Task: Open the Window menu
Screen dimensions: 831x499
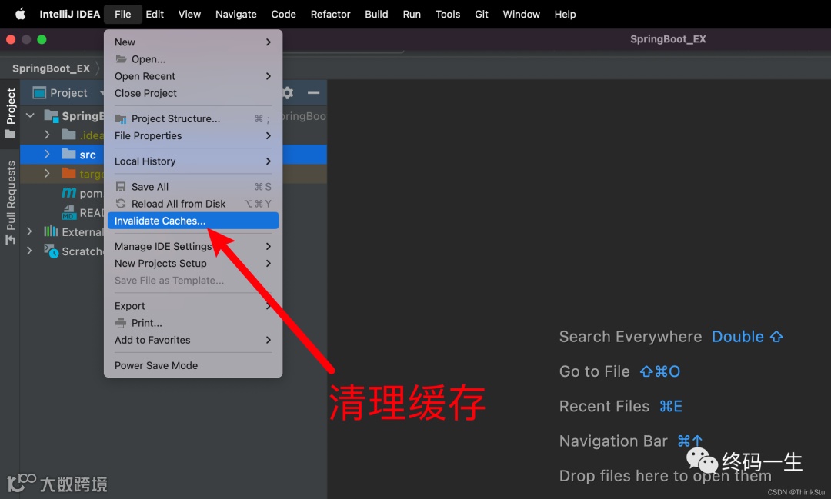Action: (521, 15)
